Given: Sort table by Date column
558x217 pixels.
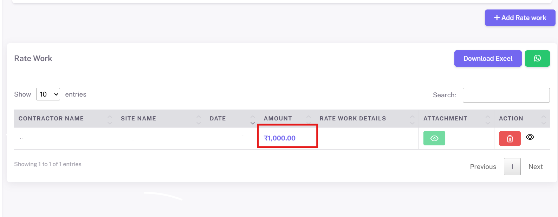Looking at the screenshot, I should (252, 119).
